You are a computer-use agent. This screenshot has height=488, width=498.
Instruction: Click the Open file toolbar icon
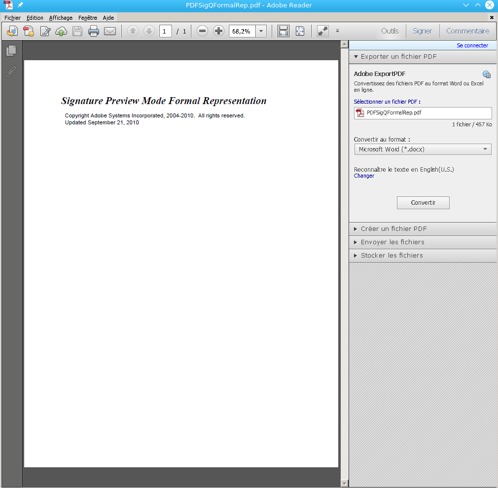[x=12, y=31]
